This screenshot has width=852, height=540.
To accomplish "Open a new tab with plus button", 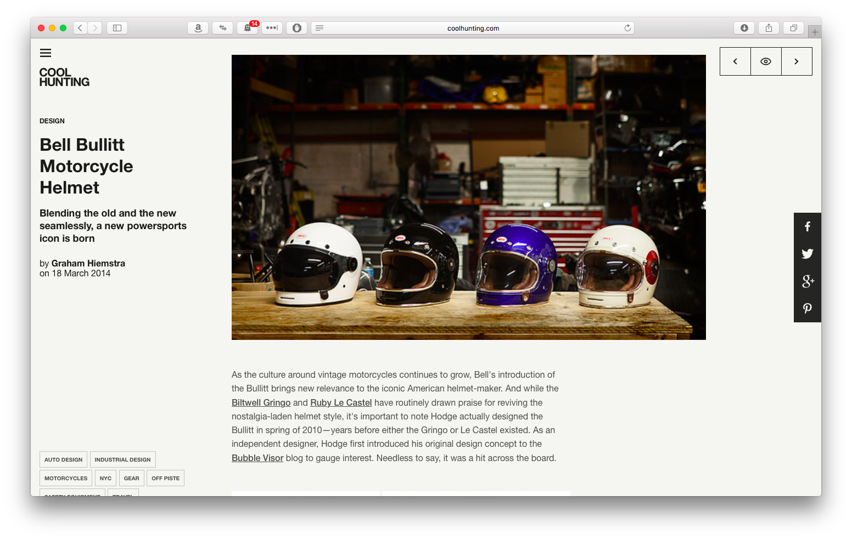I will coord(815,32).
